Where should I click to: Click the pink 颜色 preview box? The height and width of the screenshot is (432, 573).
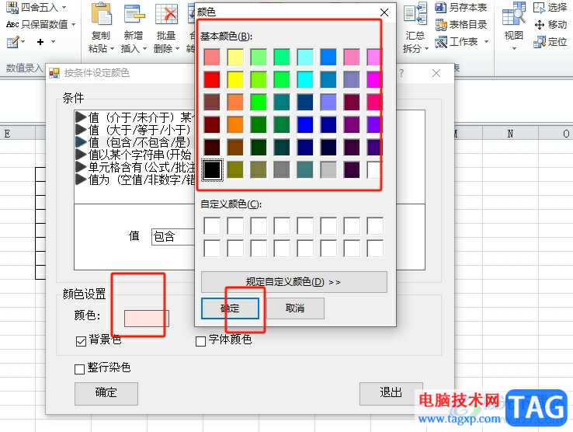point(147,319)
